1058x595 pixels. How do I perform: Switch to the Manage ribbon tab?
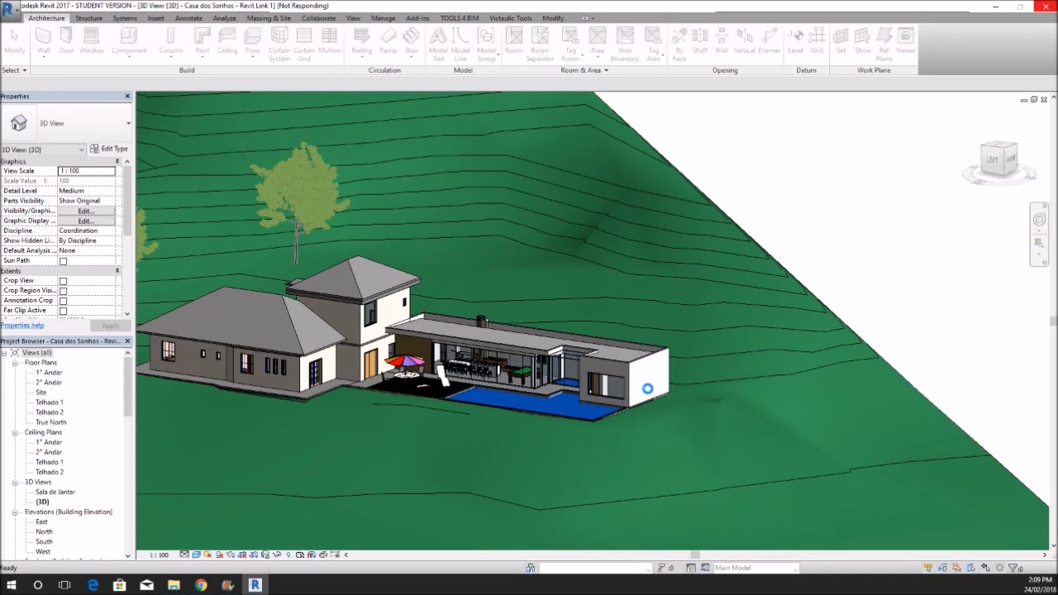point(383,18)
